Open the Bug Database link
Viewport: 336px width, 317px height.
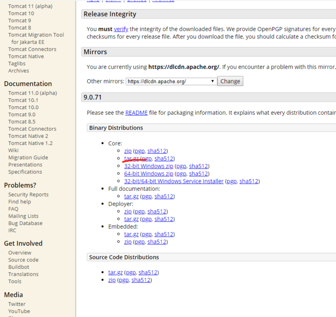25,223
